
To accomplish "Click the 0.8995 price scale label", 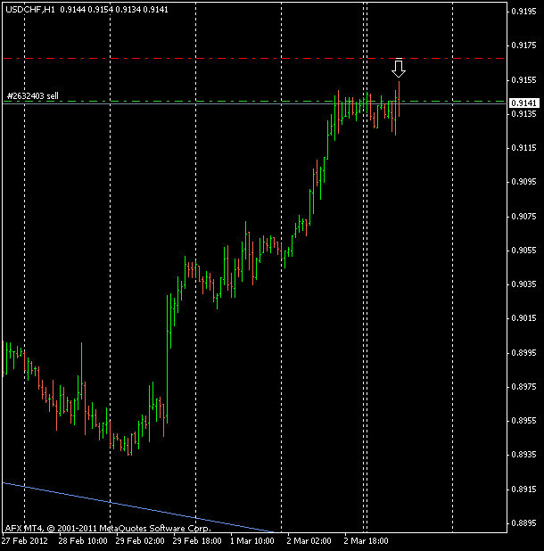I will click(x=524, y=352).
